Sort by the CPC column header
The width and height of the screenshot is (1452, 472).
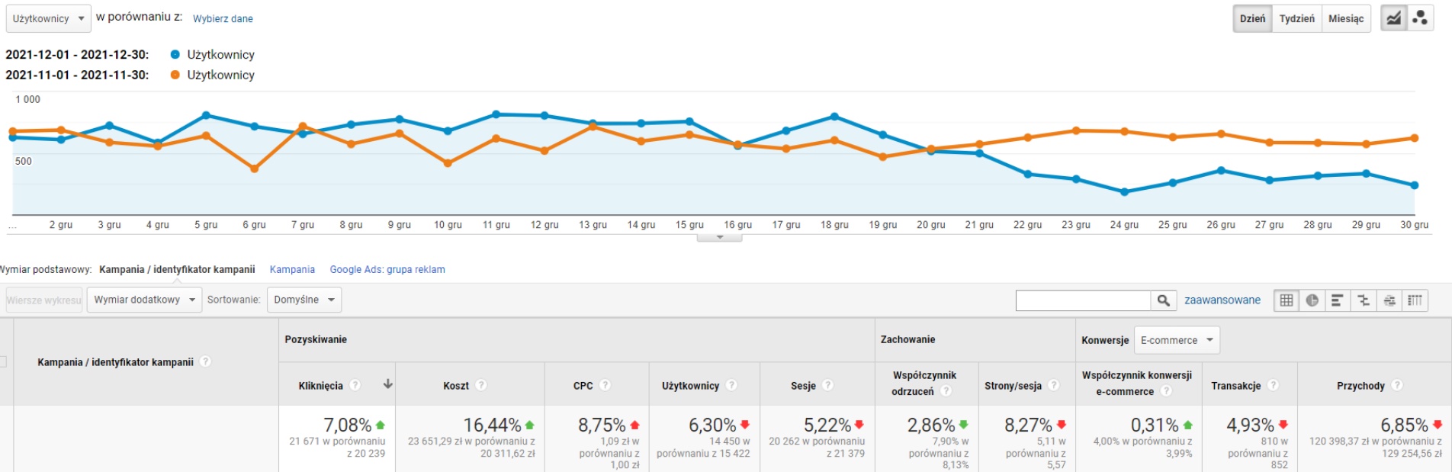pos(583,386)
